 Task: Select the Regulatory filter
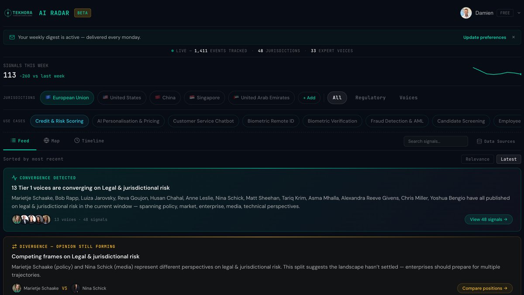[370, 97]
